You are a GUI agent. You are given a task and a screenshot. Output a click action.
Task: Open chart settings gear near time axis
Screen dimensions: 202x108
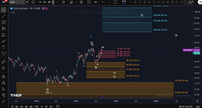pyautogui.click(x=197, y=101)
